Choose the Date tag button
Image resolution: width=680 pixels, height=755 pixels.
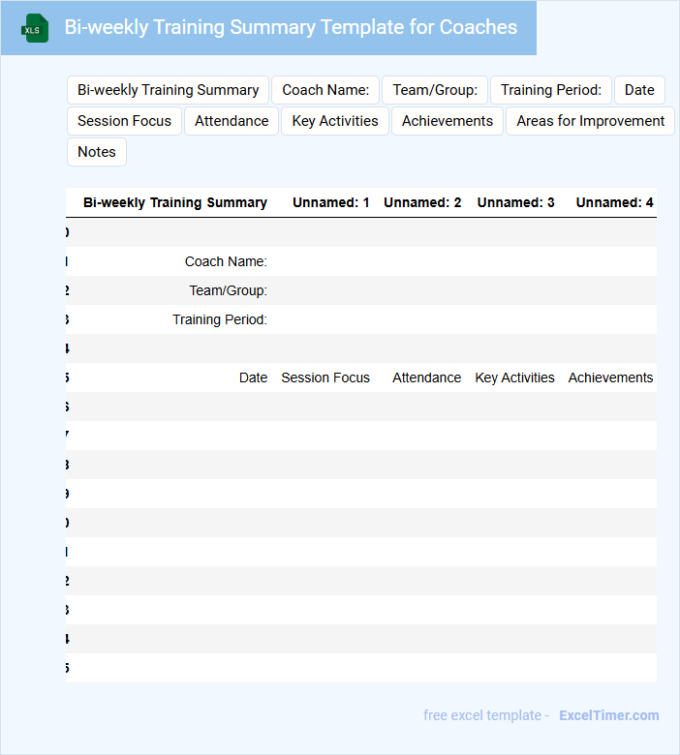click(x=639, y=90)
